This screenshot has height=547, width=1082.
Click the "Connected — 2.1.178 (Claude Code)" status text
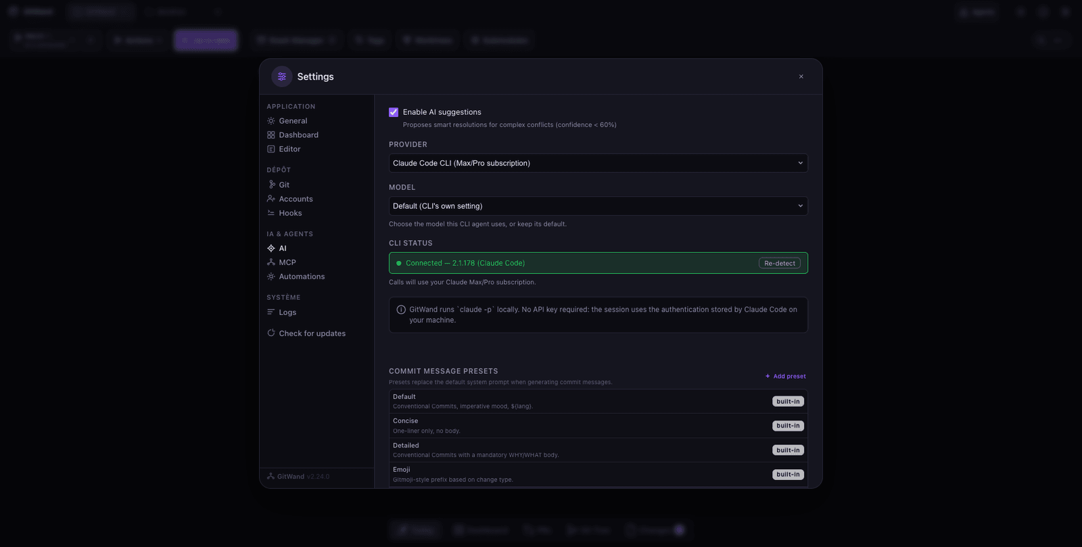click(465, 263)
